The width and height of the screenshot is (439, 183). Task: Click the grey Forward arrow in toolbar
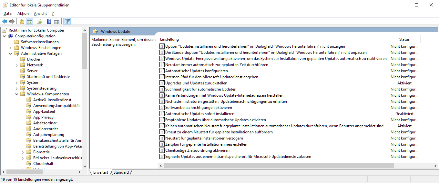point(12,22)
